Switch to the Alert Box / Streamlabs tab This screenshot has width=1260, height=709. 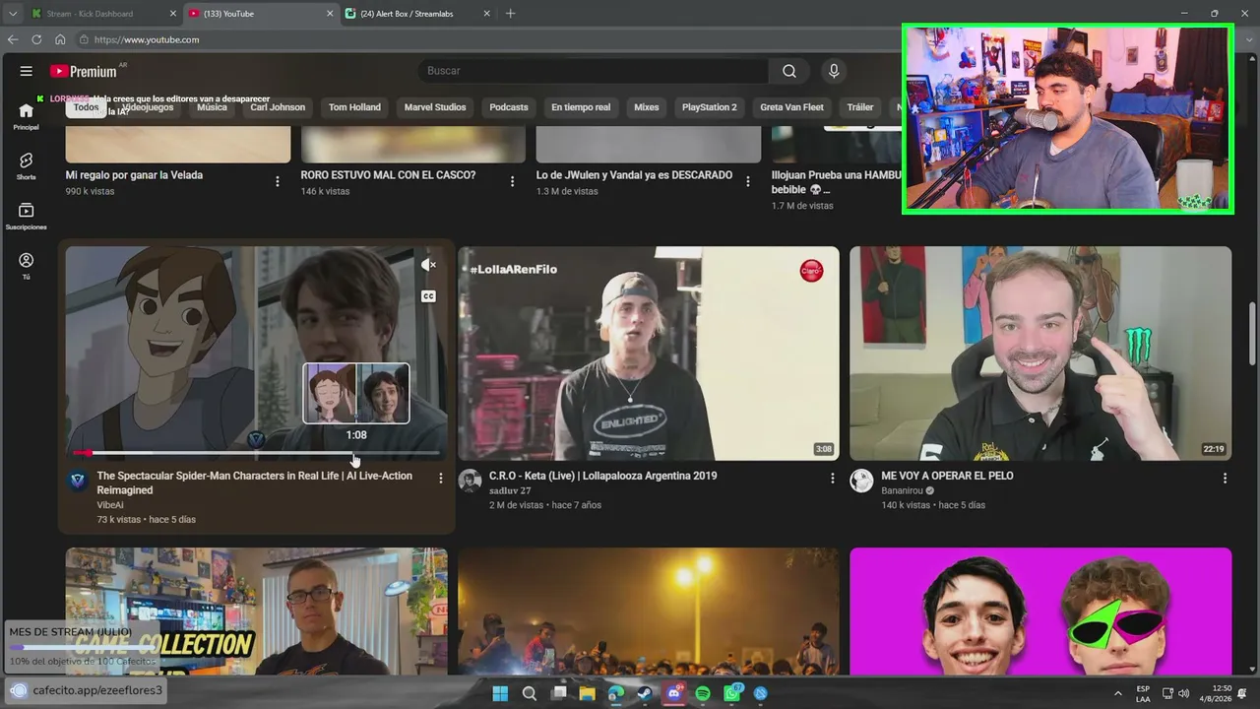pos(417,14)
